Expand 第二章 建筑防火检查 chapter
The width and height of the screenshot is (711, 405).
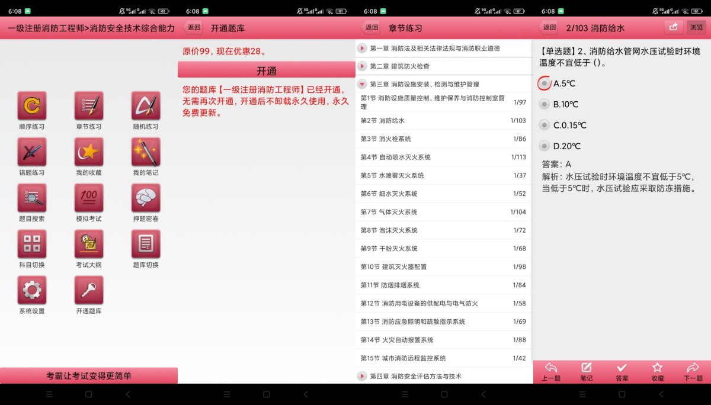[x=444, y=66]
